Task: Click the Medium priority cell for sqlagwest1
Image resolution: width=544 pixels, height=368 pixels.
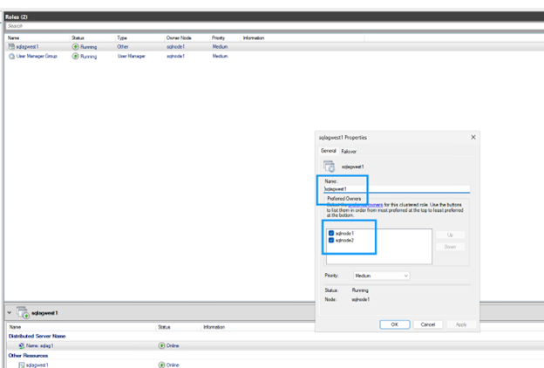Action: [220, 46]
